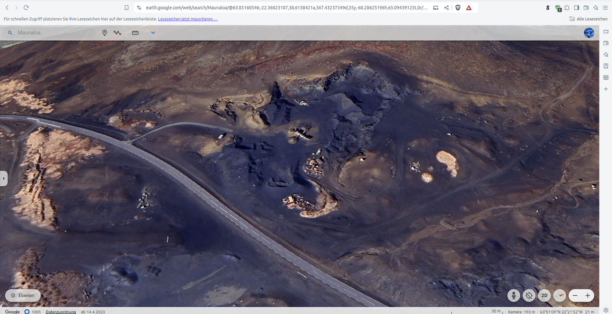Open the video camera sidebar icon
This screenshot has width=612, height=314.
pyautogui.click(x=606, y=32)
